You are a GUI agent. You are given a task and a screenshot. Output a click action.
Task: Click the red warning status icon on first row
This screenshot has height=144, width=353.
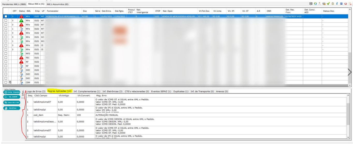(21, 16)
